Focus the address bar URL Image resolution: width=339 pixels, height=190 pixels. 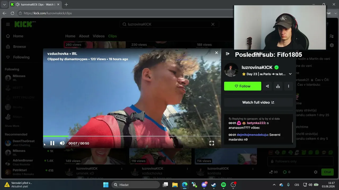(x=48, y=13)
